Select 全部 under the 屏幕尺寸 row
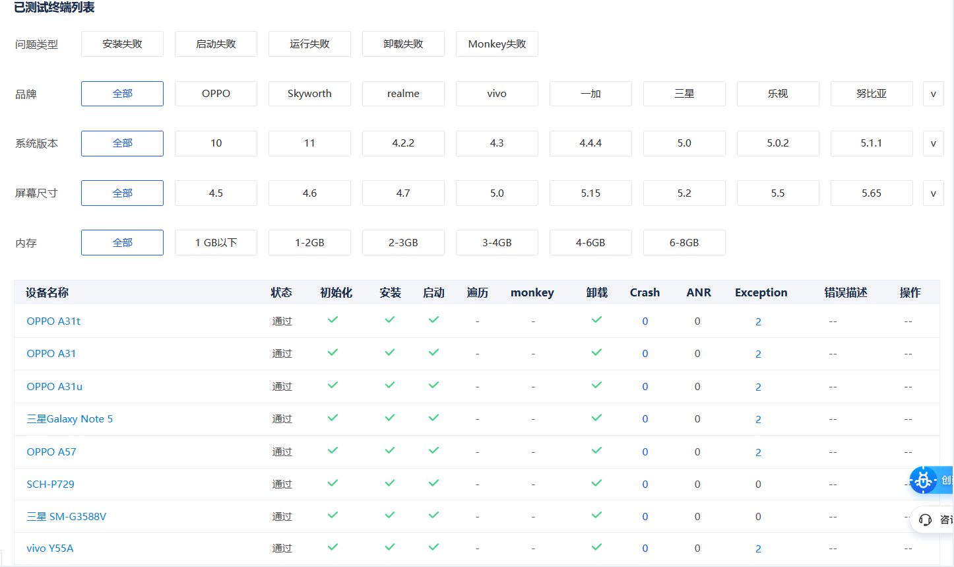Image resolution: width=954 pixels, height=567 pixels. (122, 193)
